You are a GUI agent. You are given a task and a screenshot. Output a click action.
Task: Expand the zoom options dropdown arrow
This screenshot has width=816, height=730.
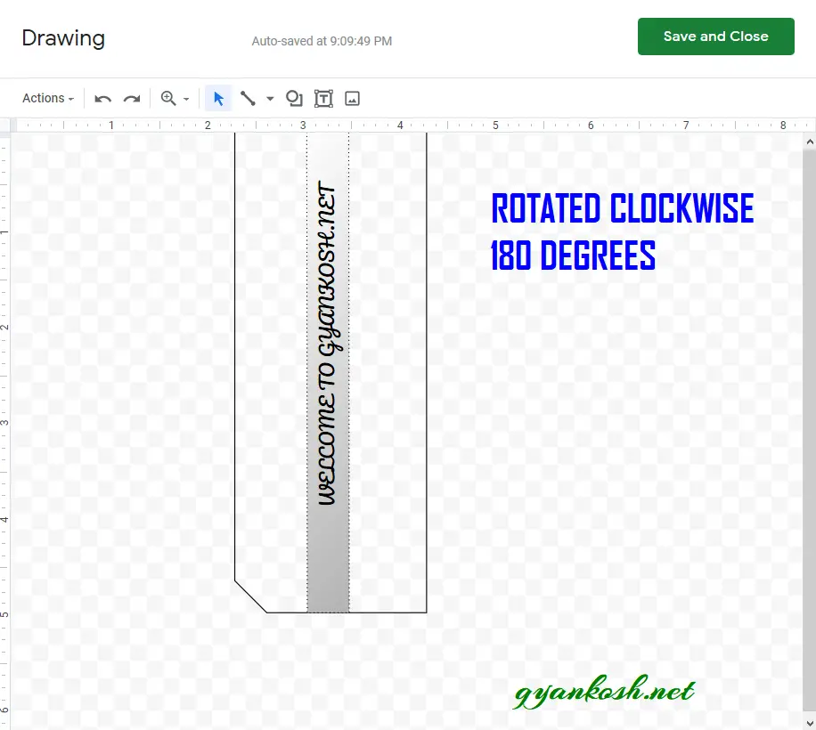click(186, 99)
